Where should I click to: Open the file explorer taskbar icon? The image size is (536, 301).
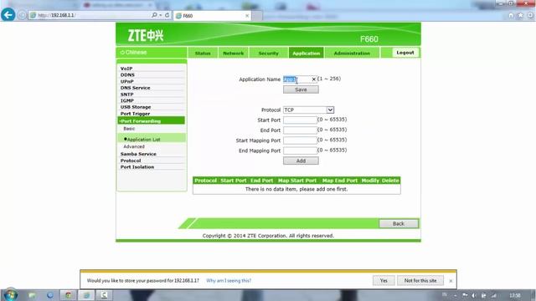click(32, 295)
